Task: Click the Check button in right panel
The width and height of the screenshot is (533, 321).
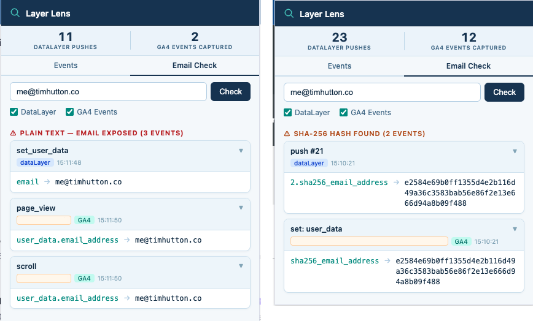Action: pyautogui.click(x=505, y=93)
